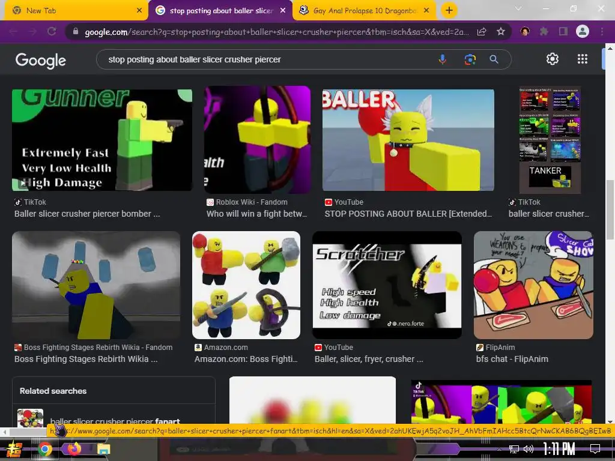Open the Baller slicer crusher piercer bomber link
Screen dimensions: 615x461
click(87, 214)
